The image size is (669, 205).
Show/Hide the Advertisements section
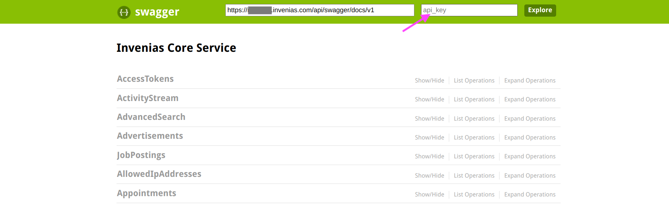(430, 138)
